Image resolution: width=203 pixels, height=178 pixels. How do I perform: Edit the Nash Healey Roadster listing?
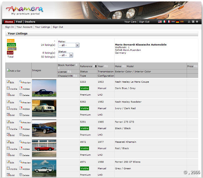(10, 102)
